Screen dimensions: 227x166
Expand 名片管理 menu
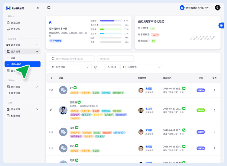(22, 45)
